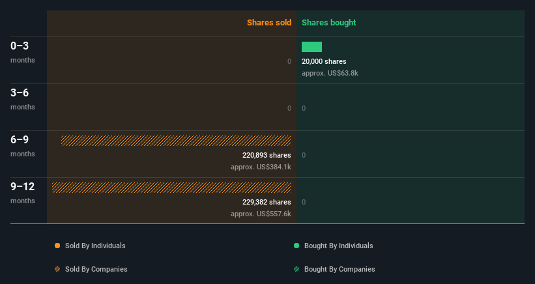
Task: Click the shares bought 0 in 9–12 months row
Action: coord(304,202)
